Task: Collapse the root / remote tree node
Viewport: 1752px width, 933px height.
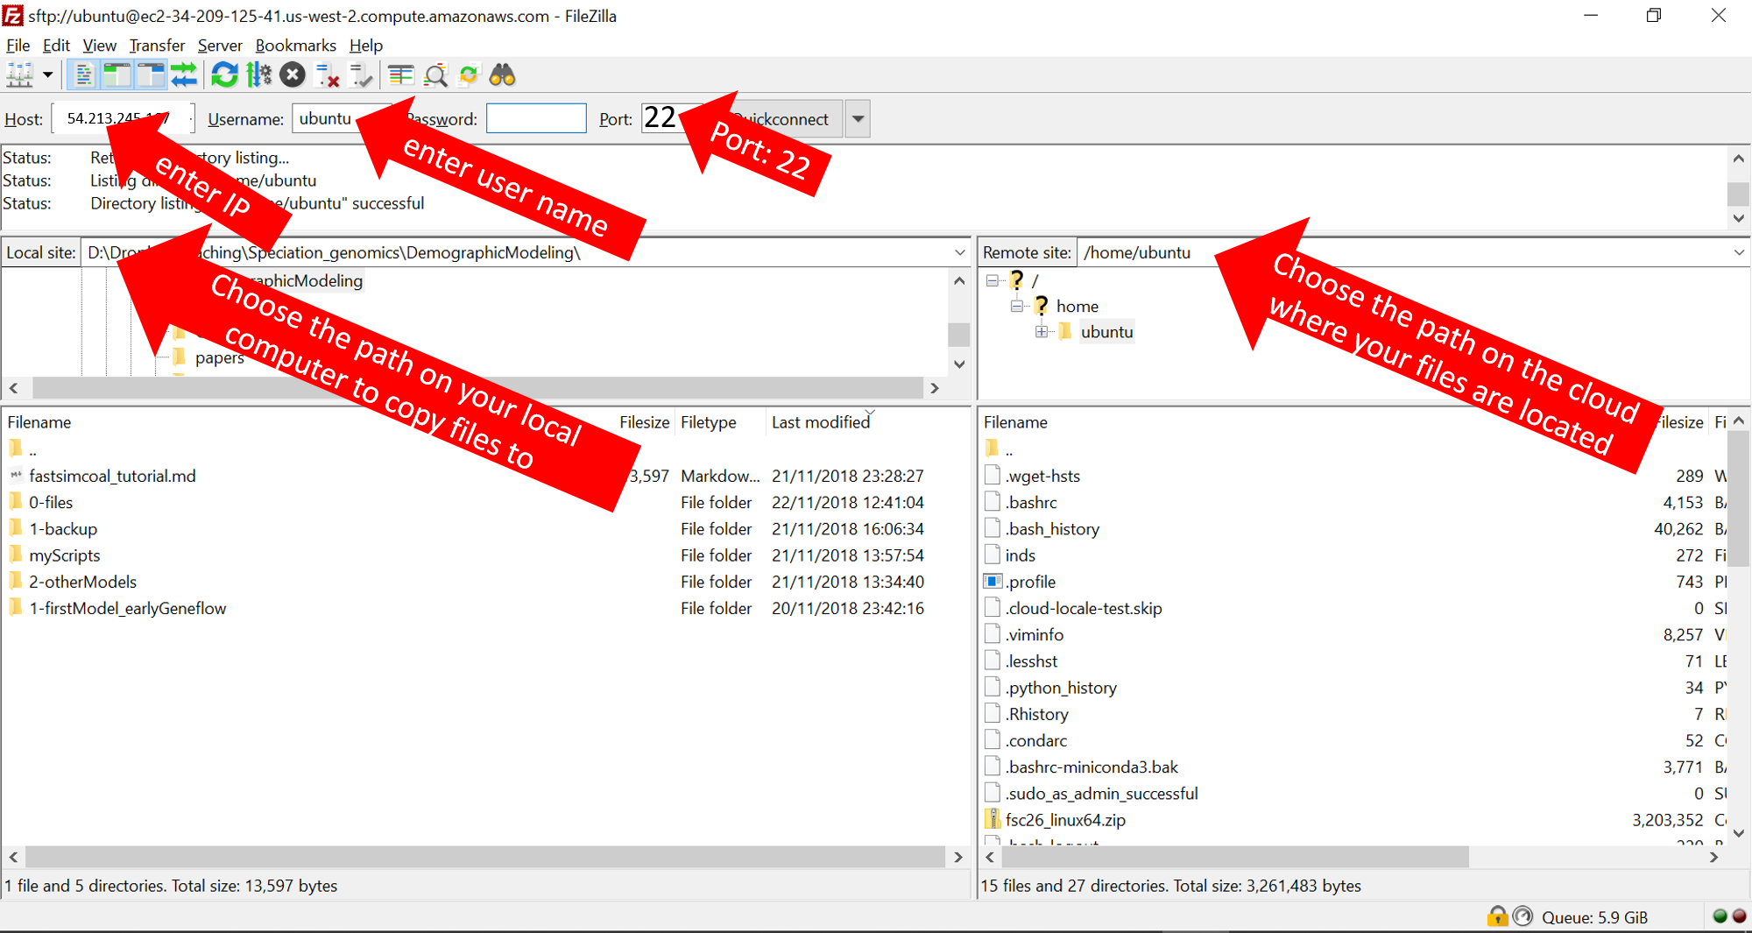Action: point(993,280)
